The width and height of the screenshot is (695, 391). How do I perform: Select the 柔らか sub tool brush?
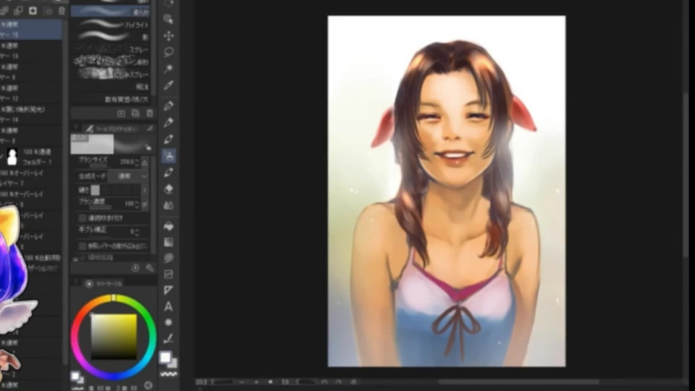(111, 12)
